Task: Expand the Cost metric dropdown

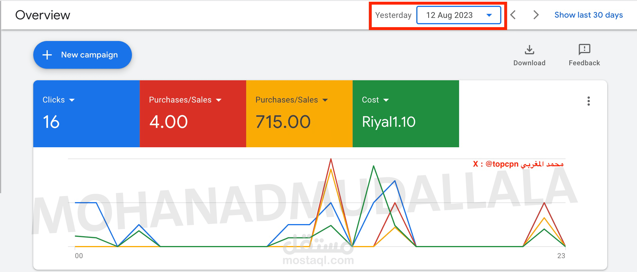Action: pyautogui.click(x=386, y=100)
